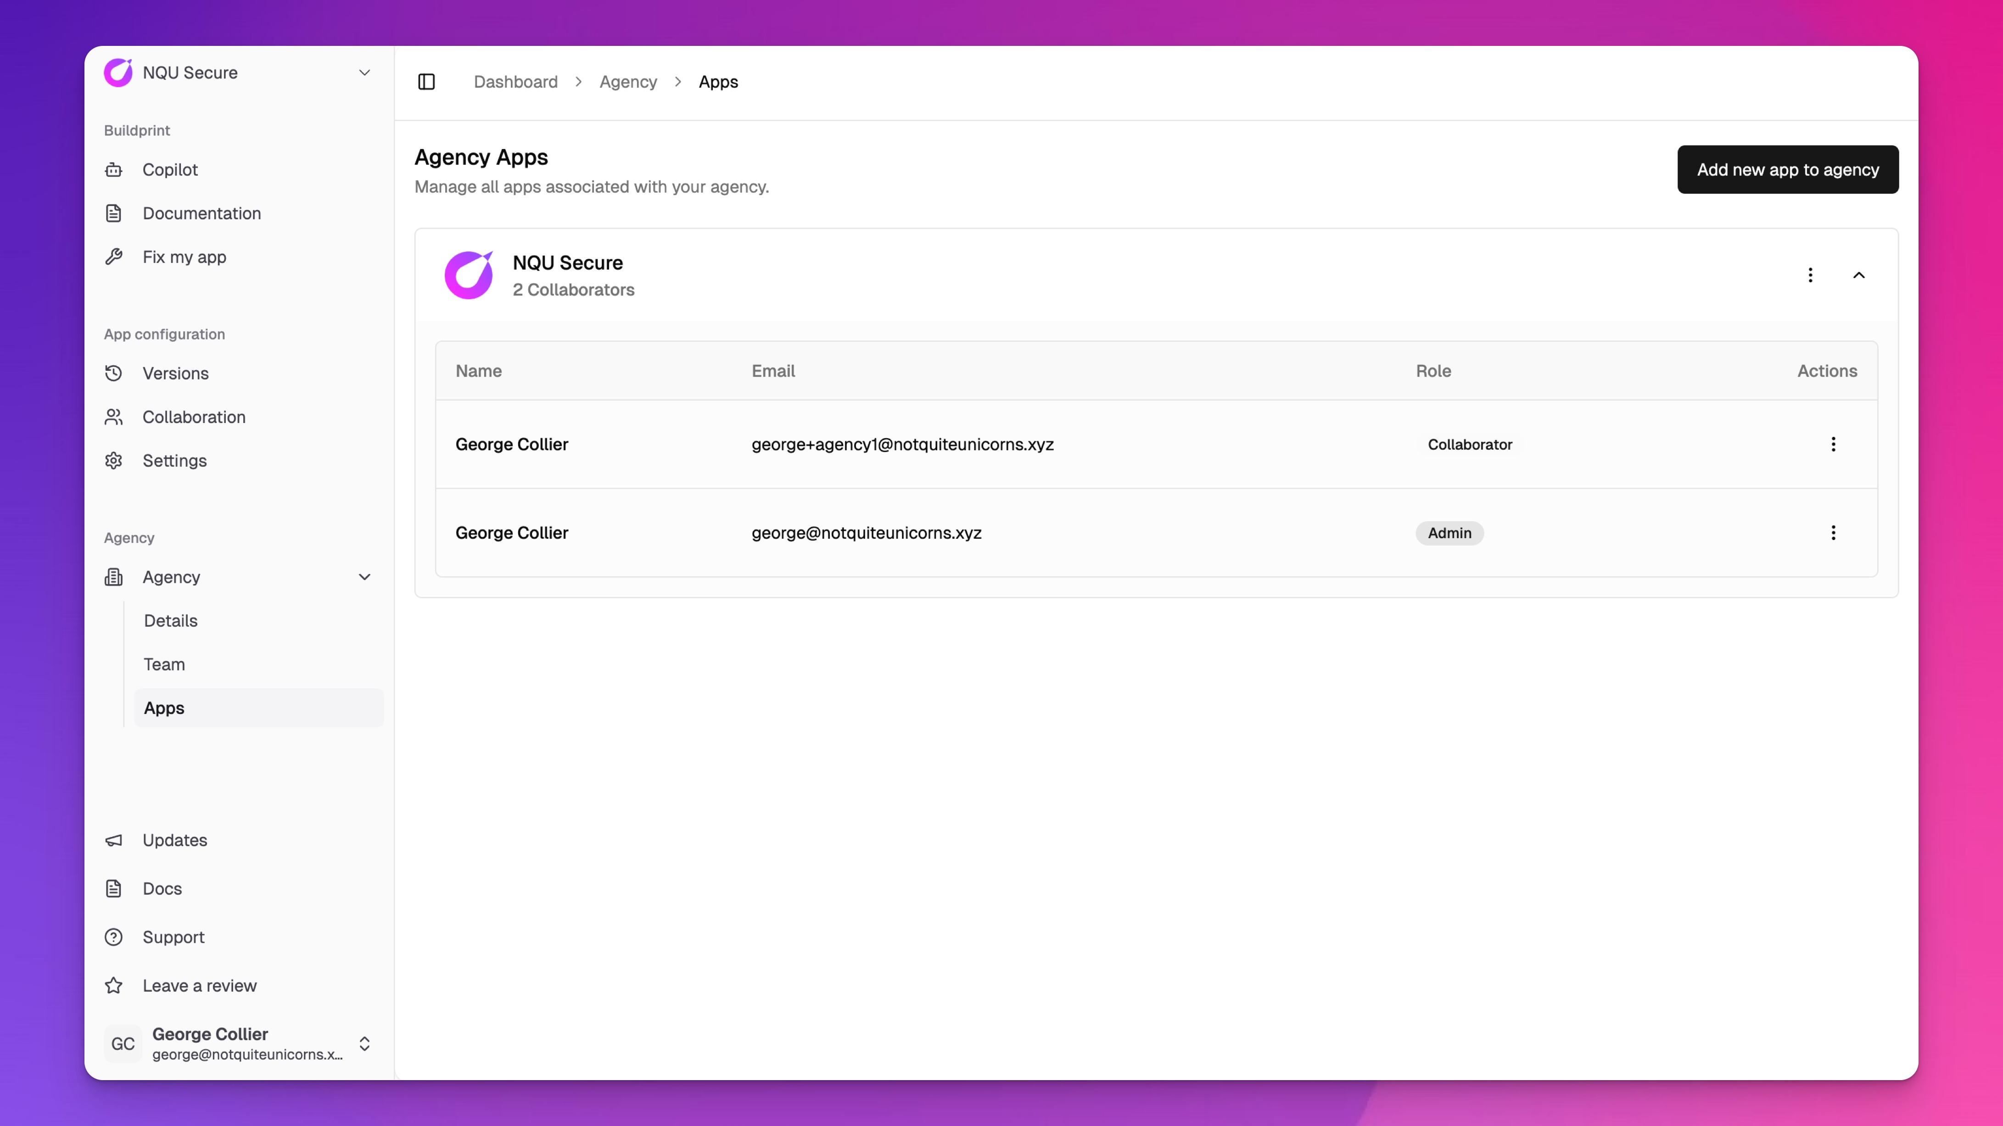Select Agency Apps in the sidebar
The width and height of the screenshot is (2003, 1126).
click(258, 707)
